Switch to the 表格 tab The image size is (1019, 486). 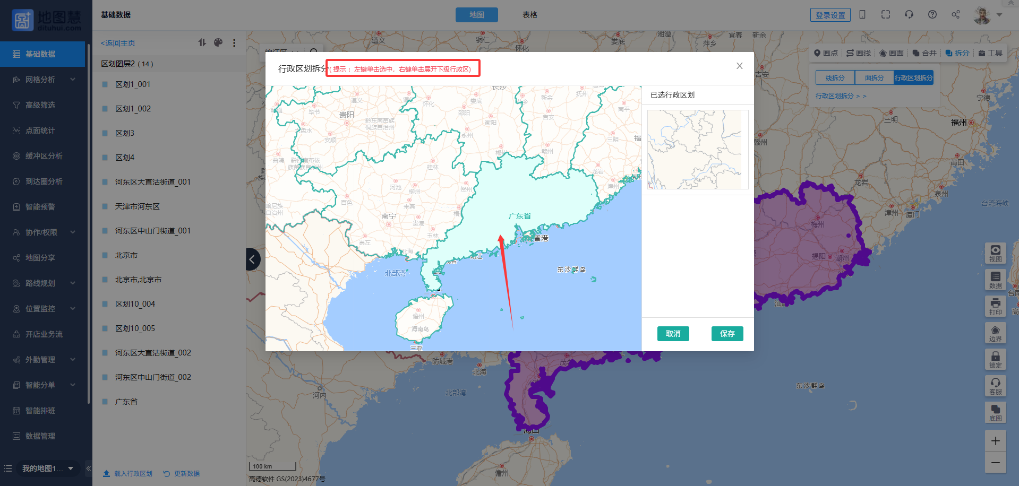coord(529,15)
